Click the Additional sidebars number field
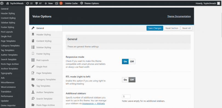Image resolution: width=222 pixels, height=108 pixels. click(x=126, y=97)
